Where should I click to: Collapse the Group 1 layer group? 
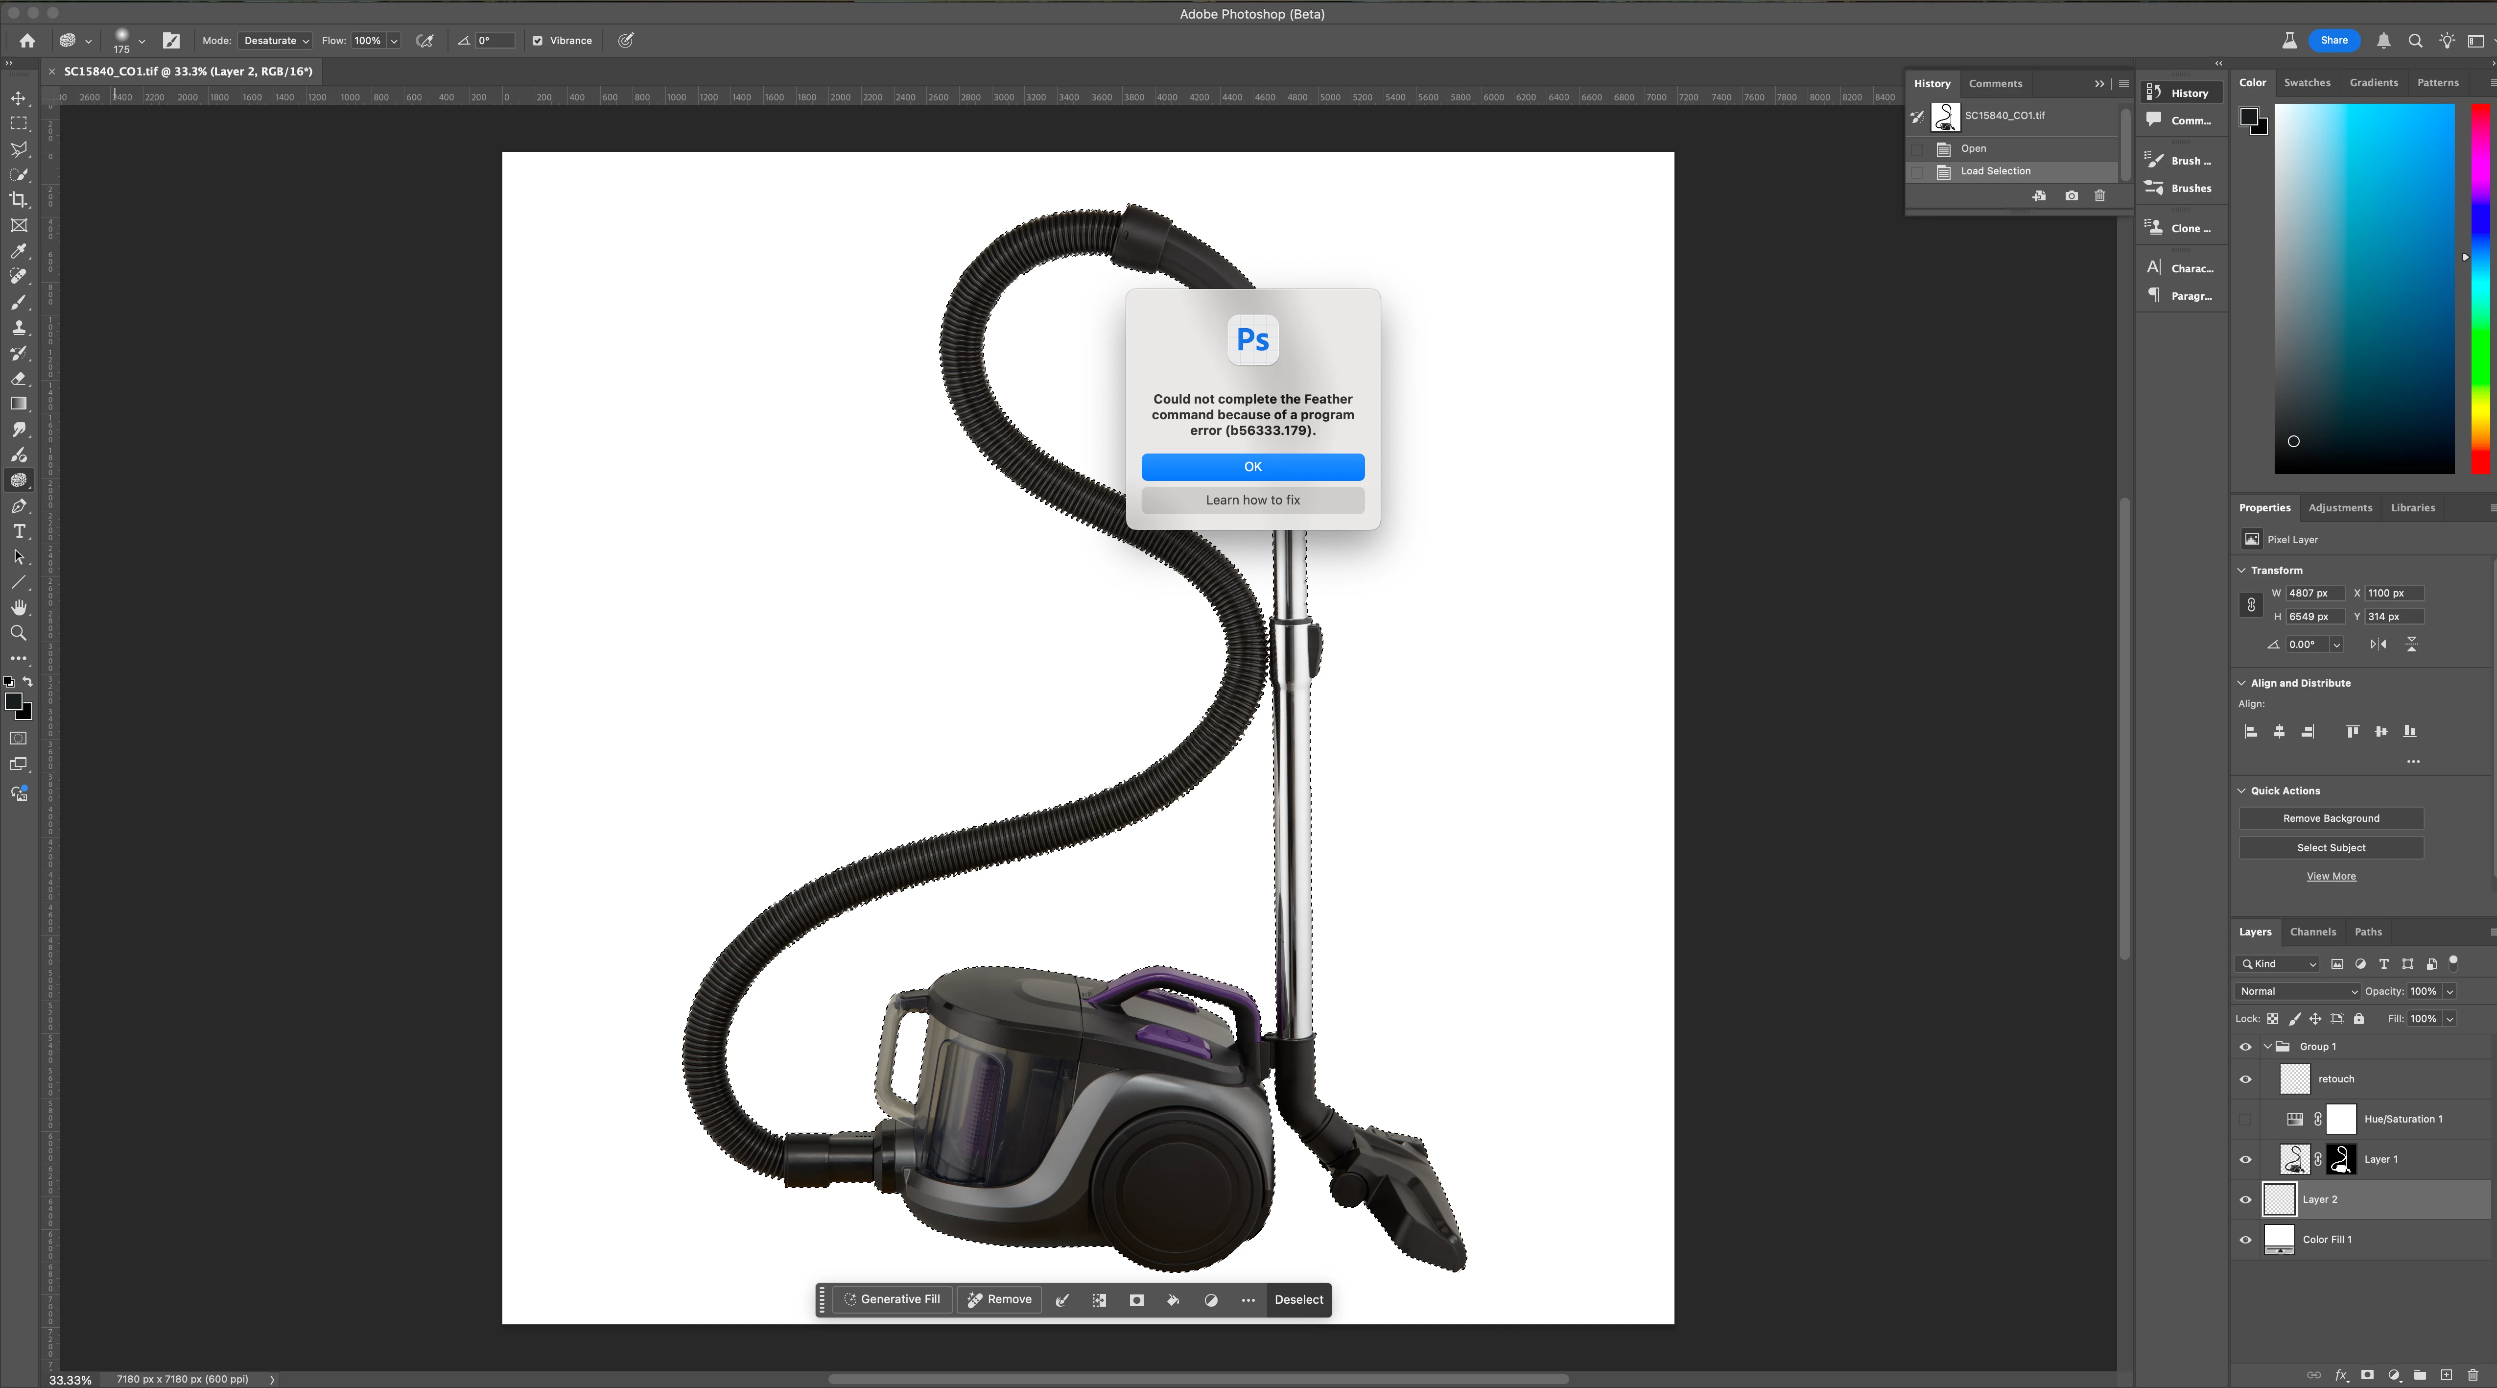click(2267, 1047)
